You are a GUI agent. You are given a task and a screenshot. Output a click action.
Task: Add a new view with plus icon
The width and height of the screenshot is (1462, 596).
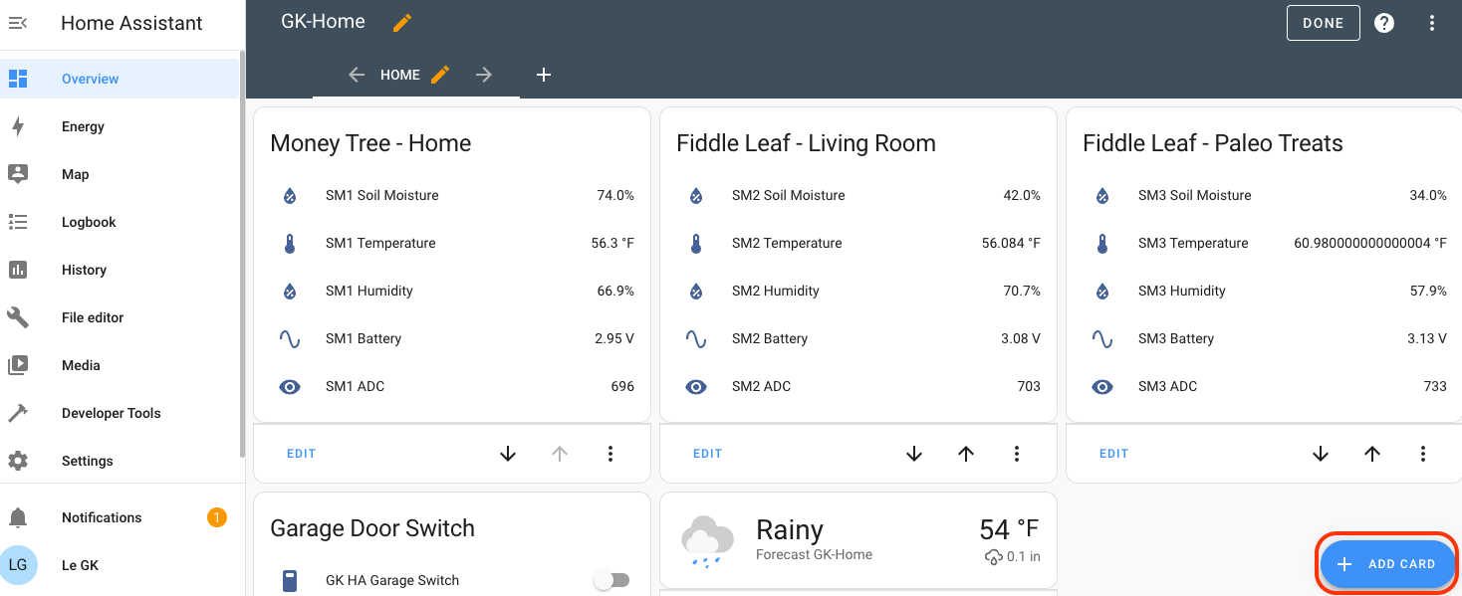point(544,75)
